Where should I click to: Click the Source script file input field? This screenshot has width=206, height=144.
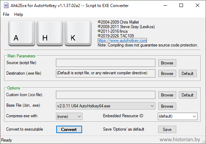tap(105, 63)
